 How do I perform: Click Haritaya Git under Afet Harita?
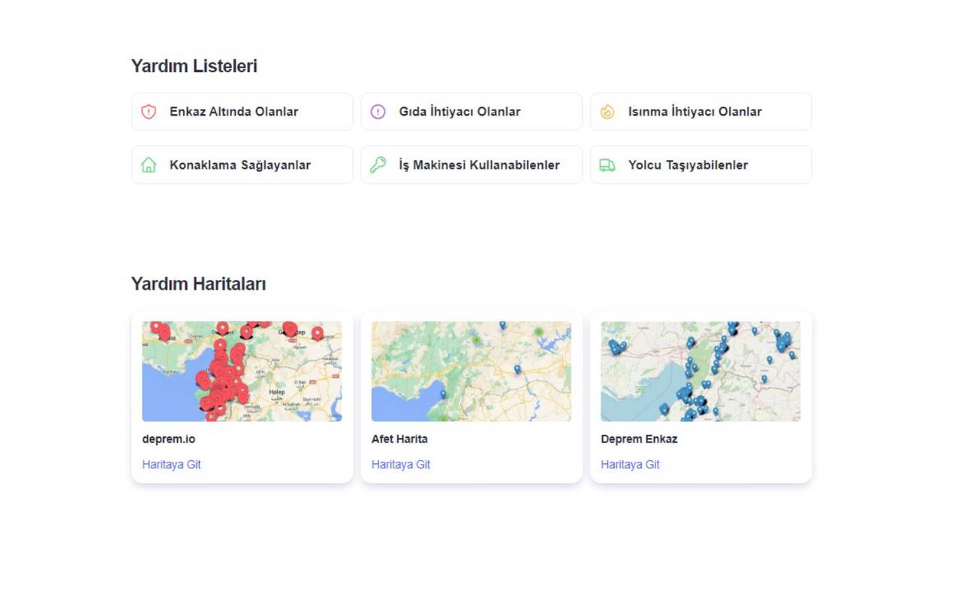401,464
